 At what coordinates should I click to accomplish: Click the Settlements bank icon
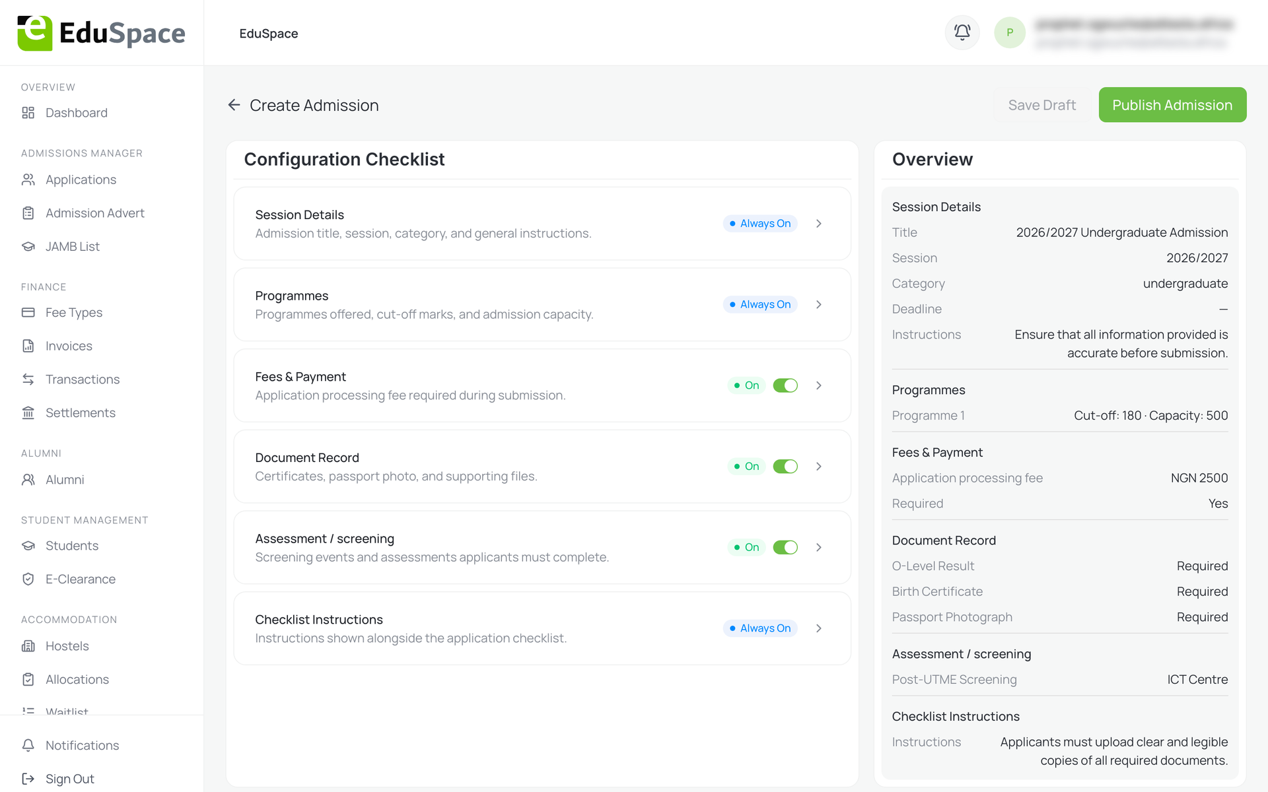28,412
